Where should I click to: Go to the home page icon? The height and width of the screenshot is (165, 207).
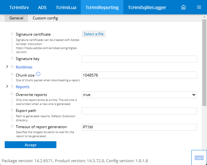click(183, 7)
